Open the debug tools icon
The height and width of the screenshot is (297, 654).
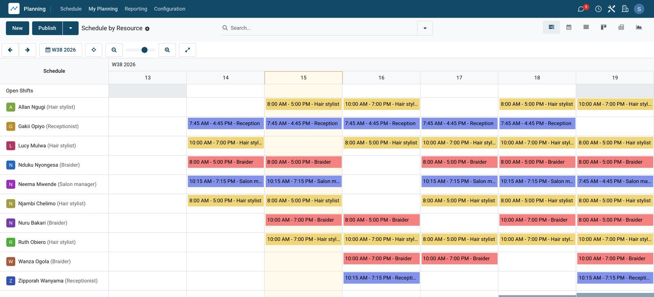611,9
